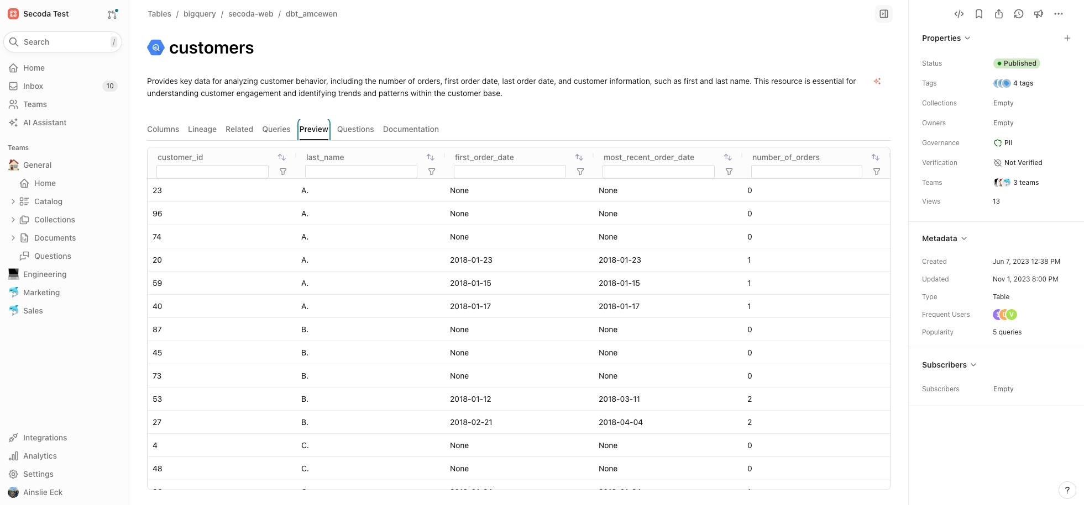Collapse the Metadata section
This screenshot has height=505, width=1084.
click(x=964, y=238)
